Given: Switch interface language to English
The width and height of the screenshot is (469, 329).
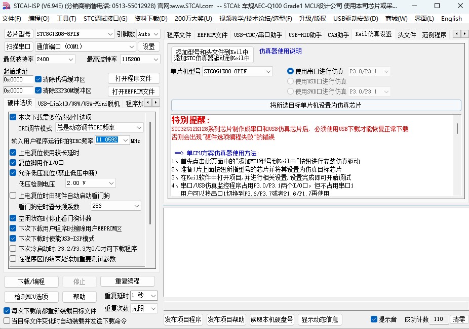Looking at the screenshot, I should point(451,19).
